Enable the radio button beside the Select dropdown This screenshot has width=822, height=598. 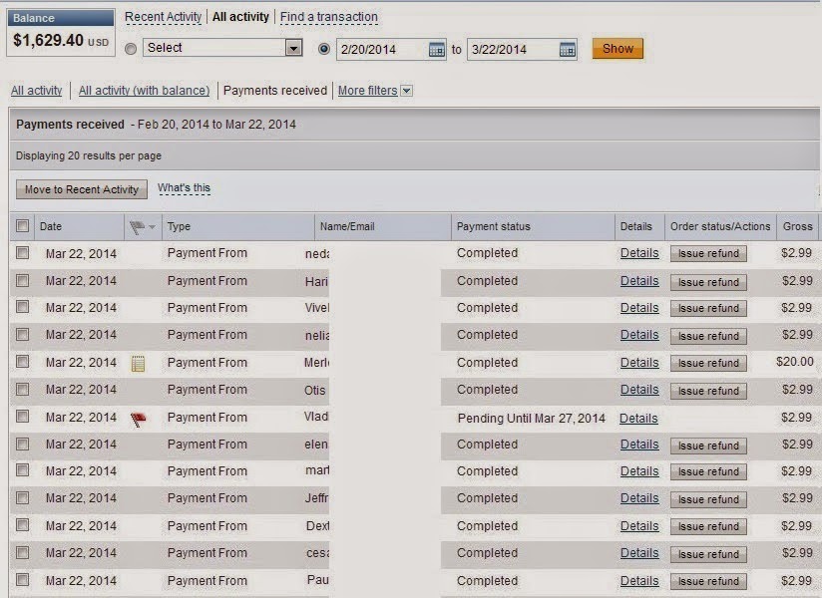point(131,47)
